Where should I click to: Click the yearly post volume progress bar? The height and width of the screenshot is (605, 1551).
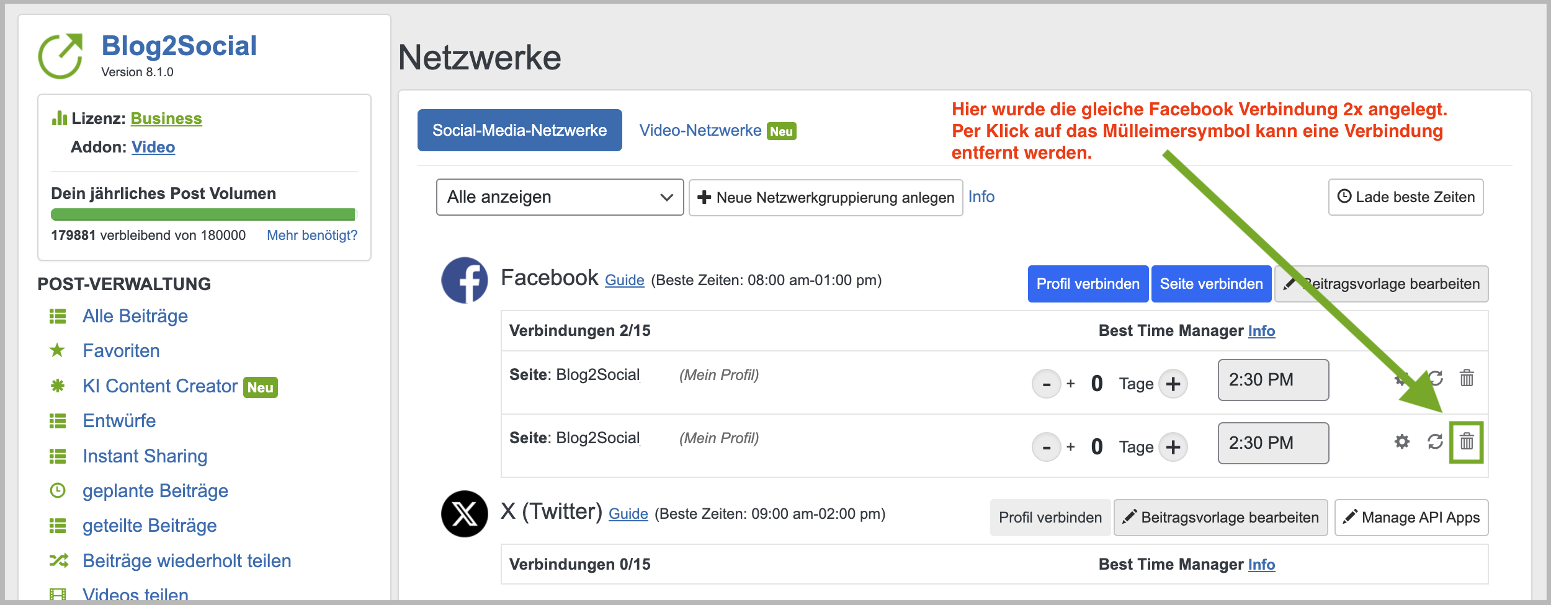coord(204,214)
